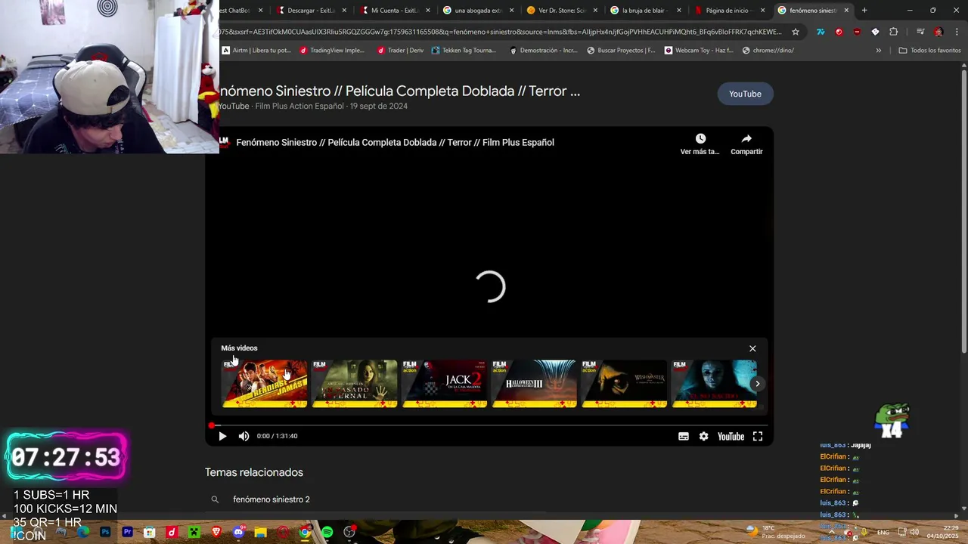Viewport: 968px width, 544px height.
Task: Open File Explorer from taskbar
Action: 261,532
